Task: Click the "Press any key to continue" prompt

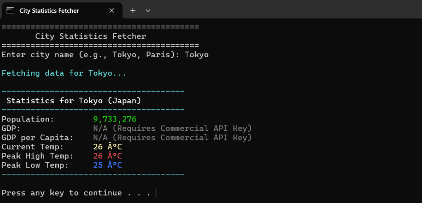Action: point(76,193)
